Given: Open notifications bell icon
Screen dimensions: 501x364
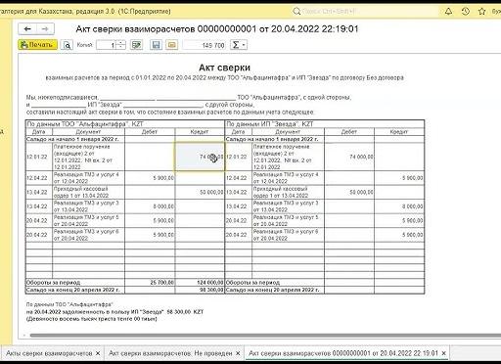Looking at the screenshot, I should tap(448, 12).
